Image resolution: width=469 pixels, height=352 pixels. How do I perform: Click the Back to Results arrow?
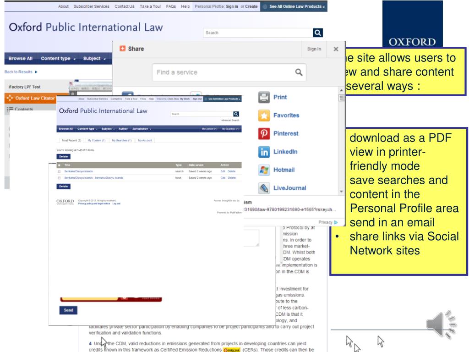click(36, 72)
